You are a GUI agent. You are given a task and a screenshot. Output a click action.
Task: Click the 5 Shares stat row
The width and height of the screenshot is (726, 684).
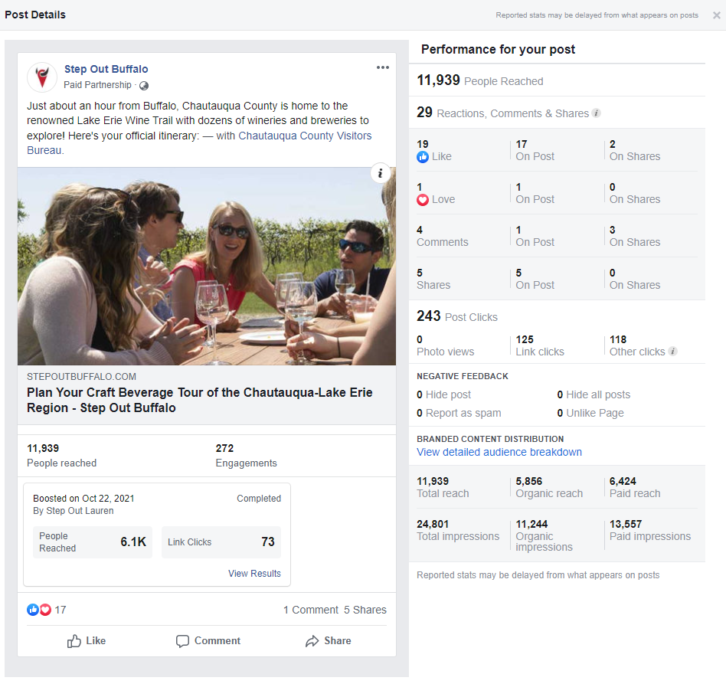pyautogui.click(x=557, y=279)
